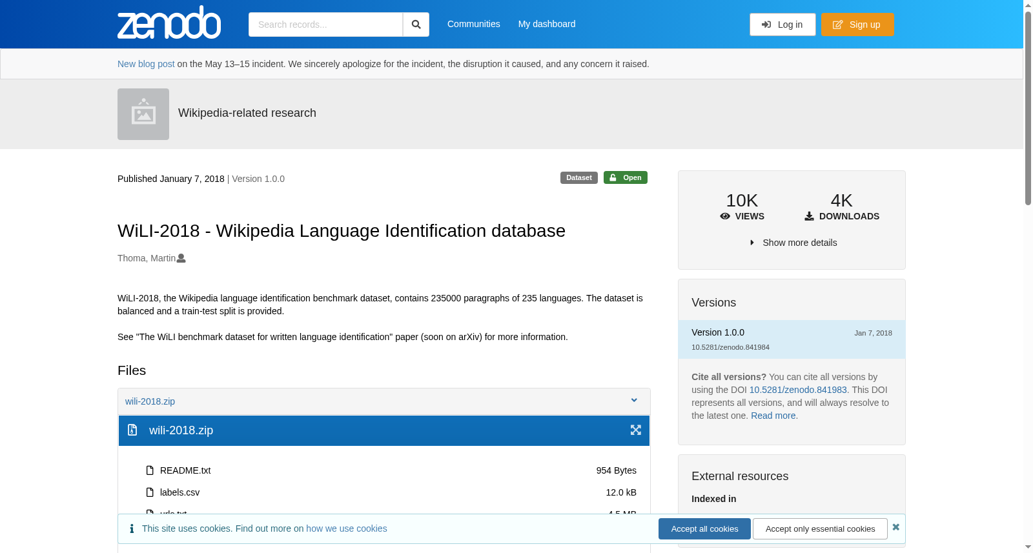1033x553 pixels.
Task: Click the Sign up button
Action: pos(857,25)
